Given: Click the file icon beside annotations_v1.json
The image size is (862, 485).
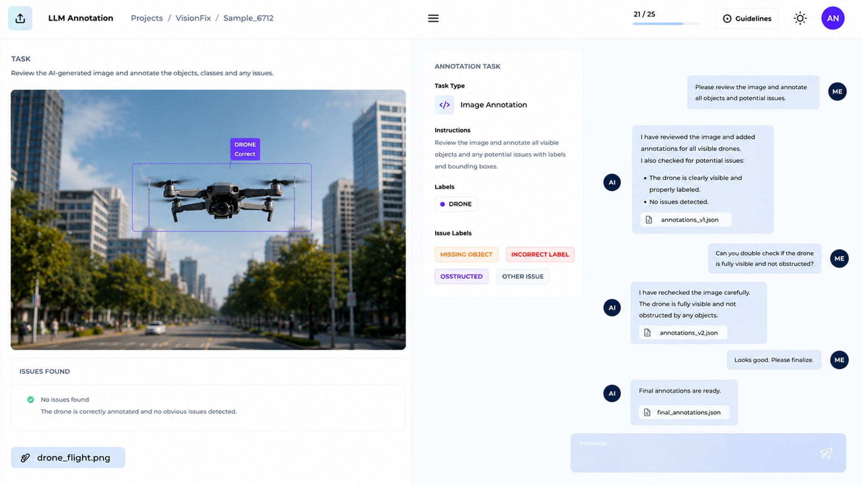Looking at the screenshot, I should (649, 220).
